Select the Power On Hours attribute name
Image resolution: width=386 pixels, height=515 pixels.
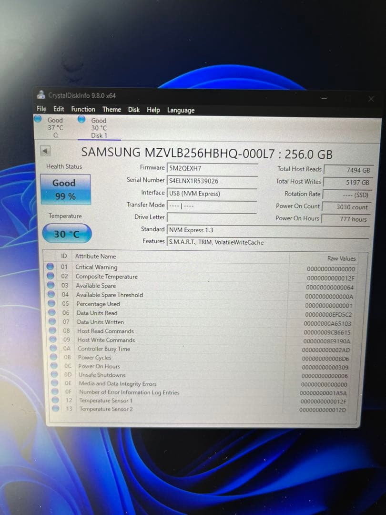[99, 366]
